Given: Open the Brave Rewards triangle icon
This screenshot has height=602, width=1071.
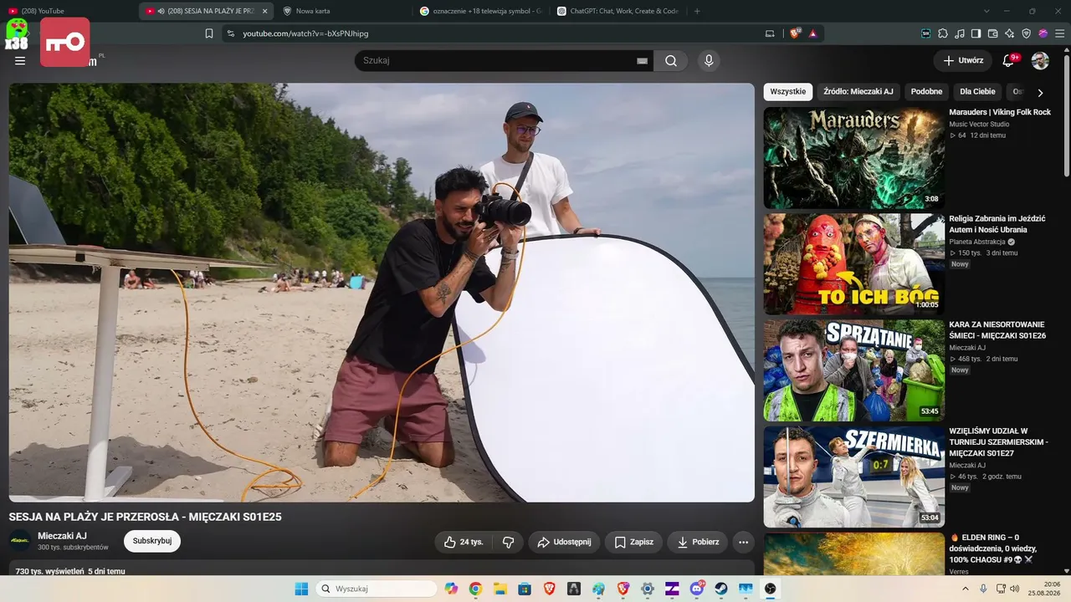Looking at the screenshot, I should pos(812,33).
